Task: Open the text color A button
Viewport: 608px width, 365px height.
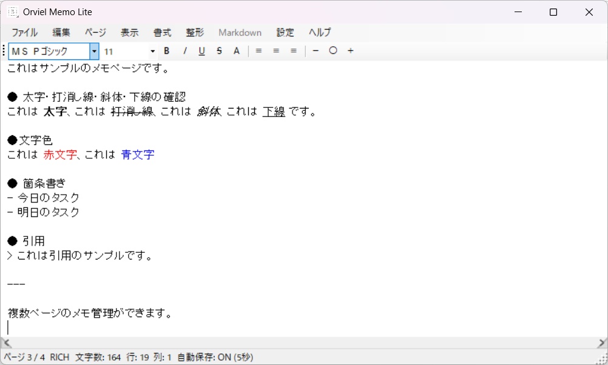Action: tap(237, 51)
